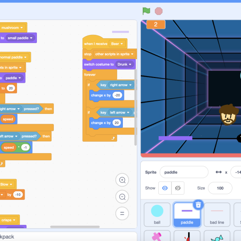Open right arrow key dropdown in Beer script
Screen dimensions: 241x241
120,85
